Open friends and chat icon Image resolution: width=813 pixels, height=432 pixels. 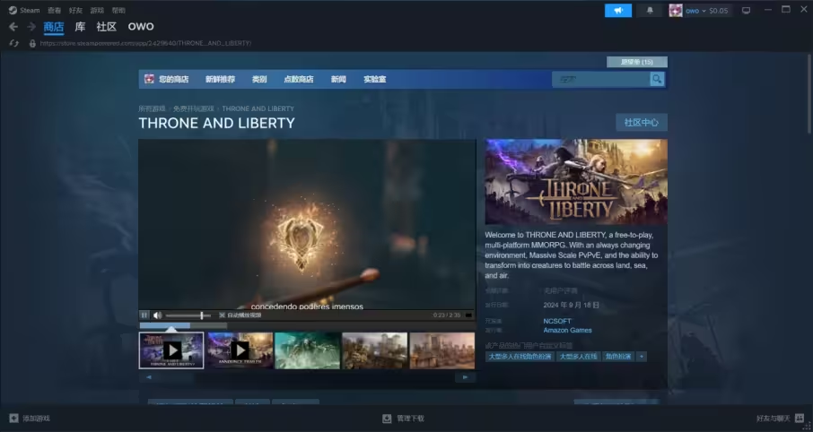[x=799, y=418]
